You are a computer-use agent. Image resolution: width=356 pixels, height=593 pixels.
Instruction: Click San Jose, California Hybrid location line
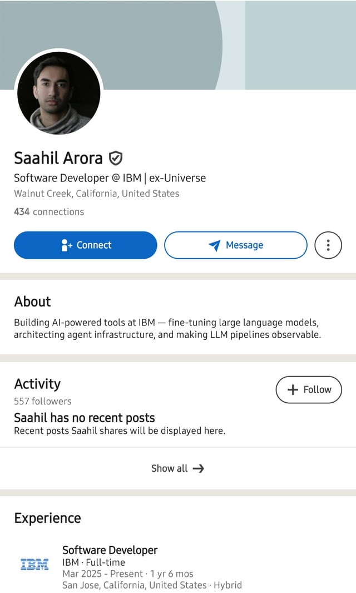pos(152,585)
